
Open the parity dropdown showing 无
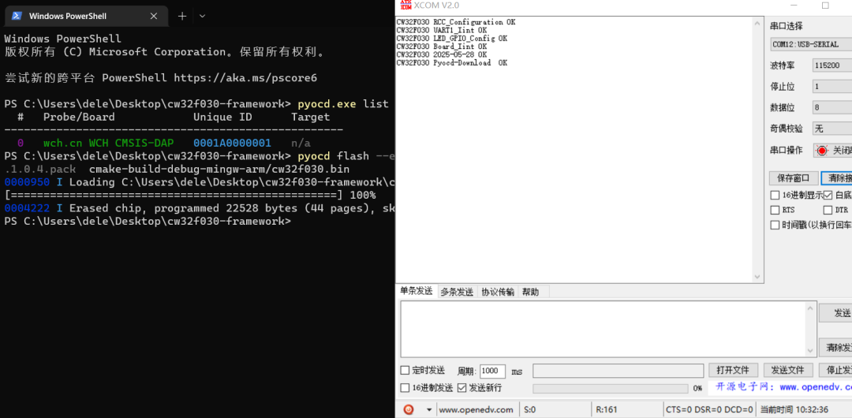point(832,129)
